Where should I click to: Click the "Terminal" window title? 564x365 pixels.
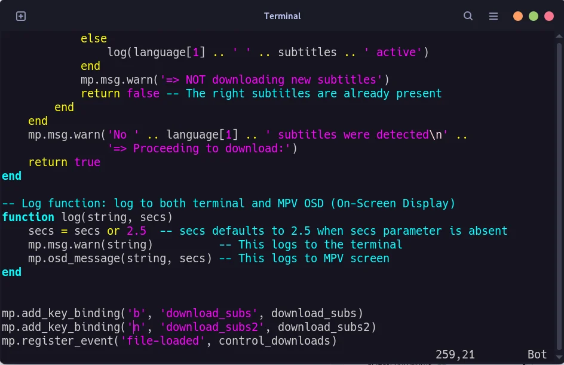coord(282,16)
